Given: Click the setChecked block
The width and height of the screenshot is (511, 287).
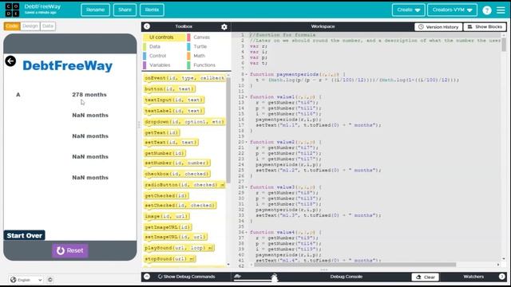Looking at the screenshot, I should pyautogui.click(x=180, y=206).
